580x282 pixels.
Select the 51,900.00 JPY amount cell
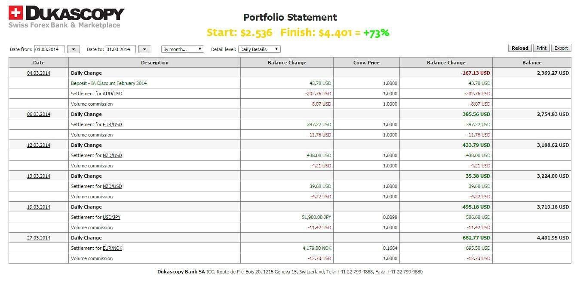coord(287,217)
